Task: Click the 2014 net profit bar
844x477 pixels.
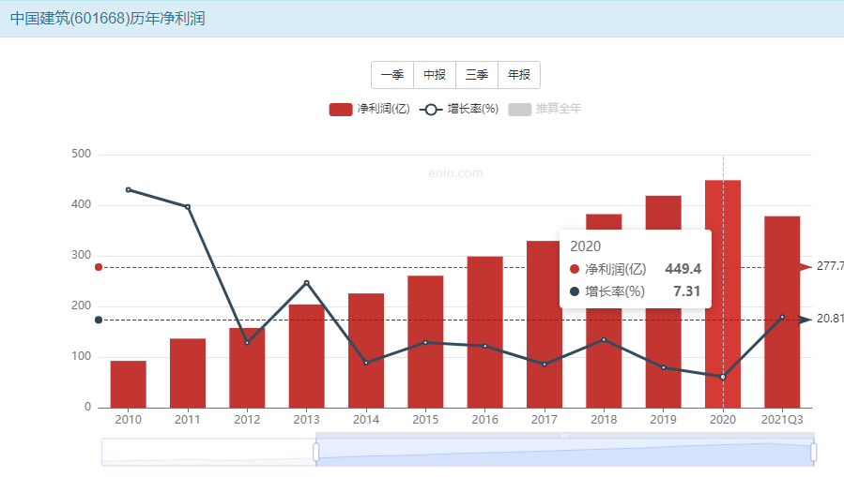Action: 366,350
